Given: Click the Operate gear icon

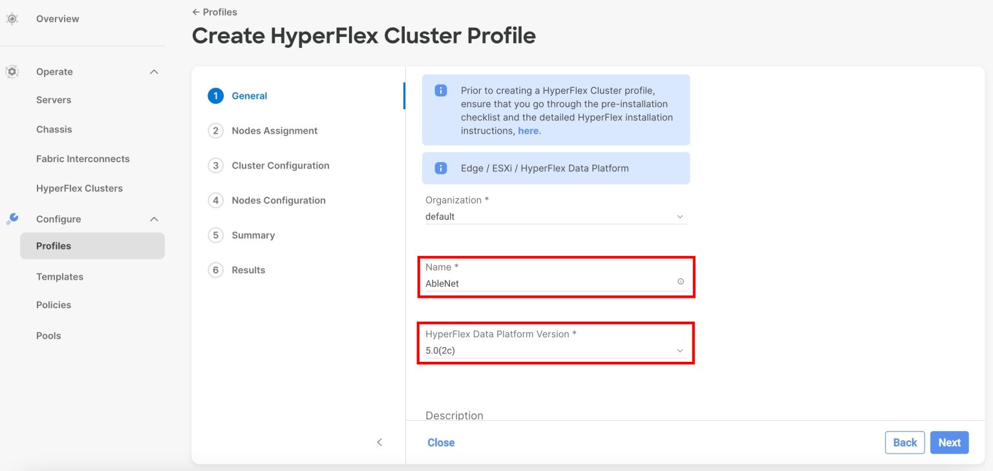Looking at the screenshot, I should coord(12,72).
